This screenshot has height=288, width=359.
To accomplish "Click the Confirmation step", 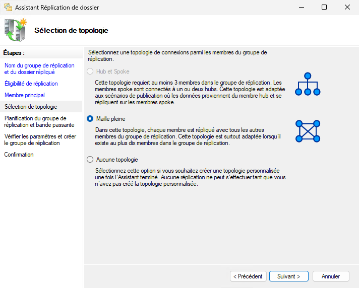I will tap(19, 155).
